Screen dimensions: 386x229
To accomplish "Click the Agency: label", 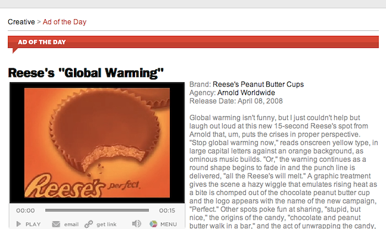I will (x=202, y=92).
